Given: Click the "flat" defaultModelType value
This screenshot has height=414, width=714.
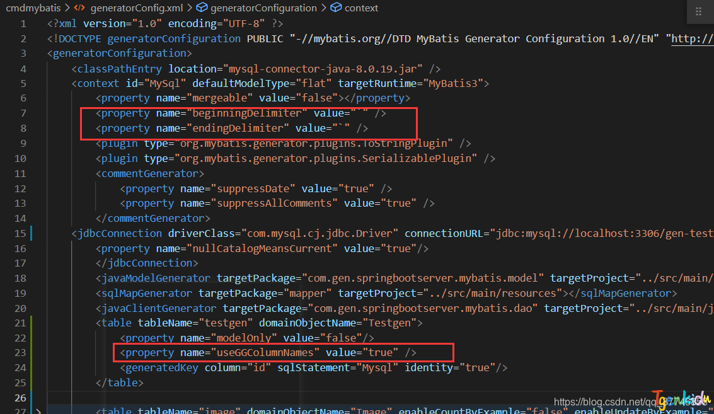Looking at the screenshot, I should (x=313, y=83).
